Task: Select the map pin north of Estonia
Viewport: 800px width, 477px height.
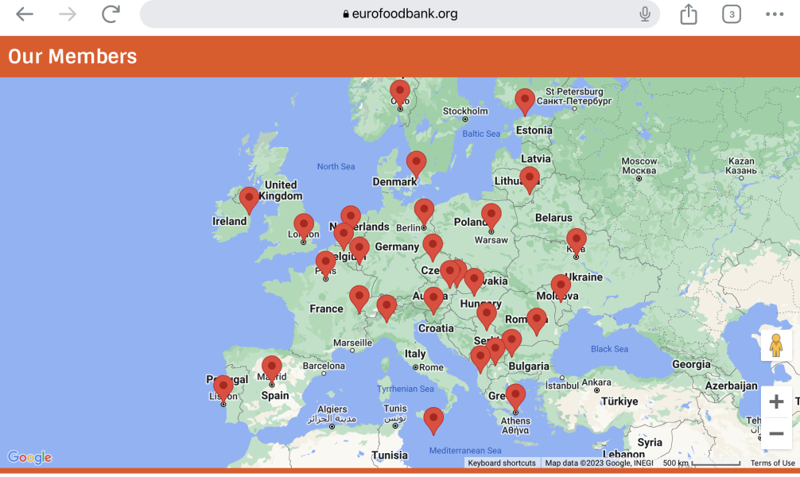Action: coord(525,102)
